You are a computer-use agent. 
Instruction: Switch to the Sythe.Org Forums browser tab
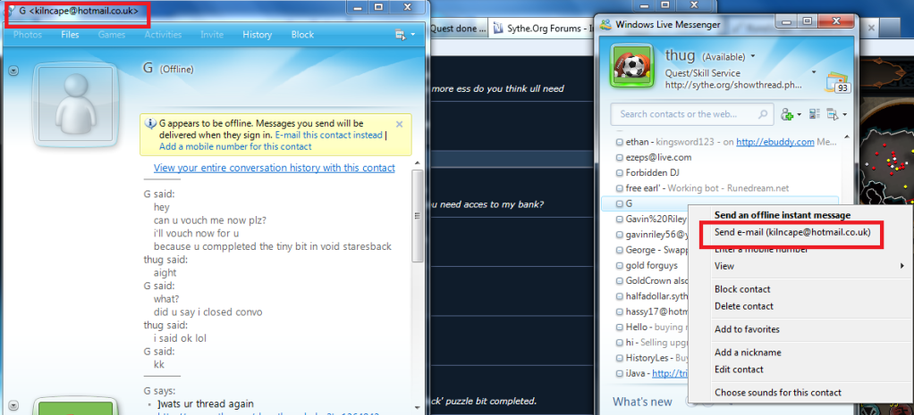pyautogui.click(x=542, y=29)
